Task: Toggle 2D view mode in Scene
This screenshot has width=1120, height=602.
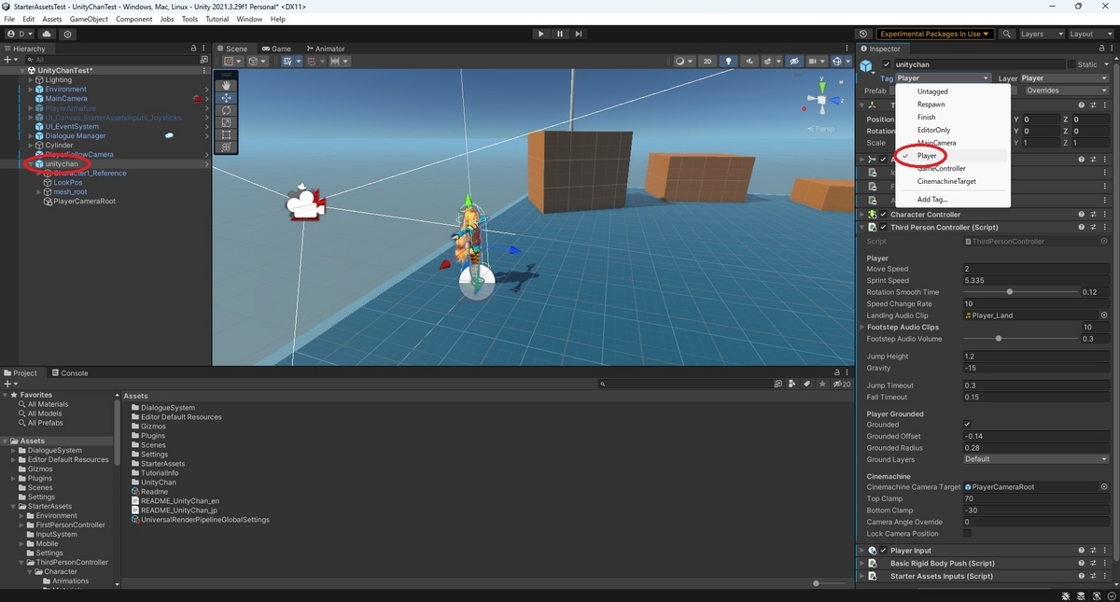Action: point(708,62)
